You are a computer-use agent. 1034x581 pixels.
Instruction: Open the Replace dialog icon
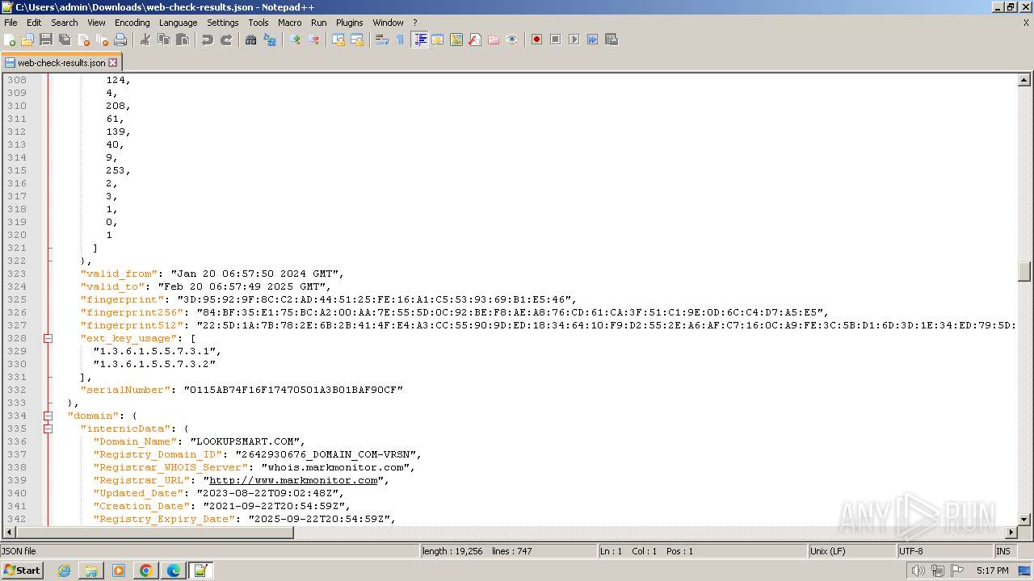[270, 40]
